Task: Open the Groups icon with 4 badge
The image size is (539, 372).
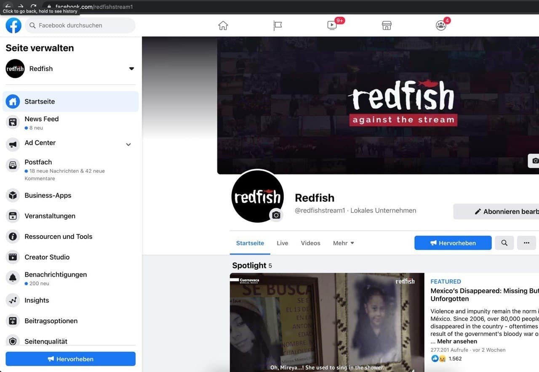Action: [x=441, y=25]
